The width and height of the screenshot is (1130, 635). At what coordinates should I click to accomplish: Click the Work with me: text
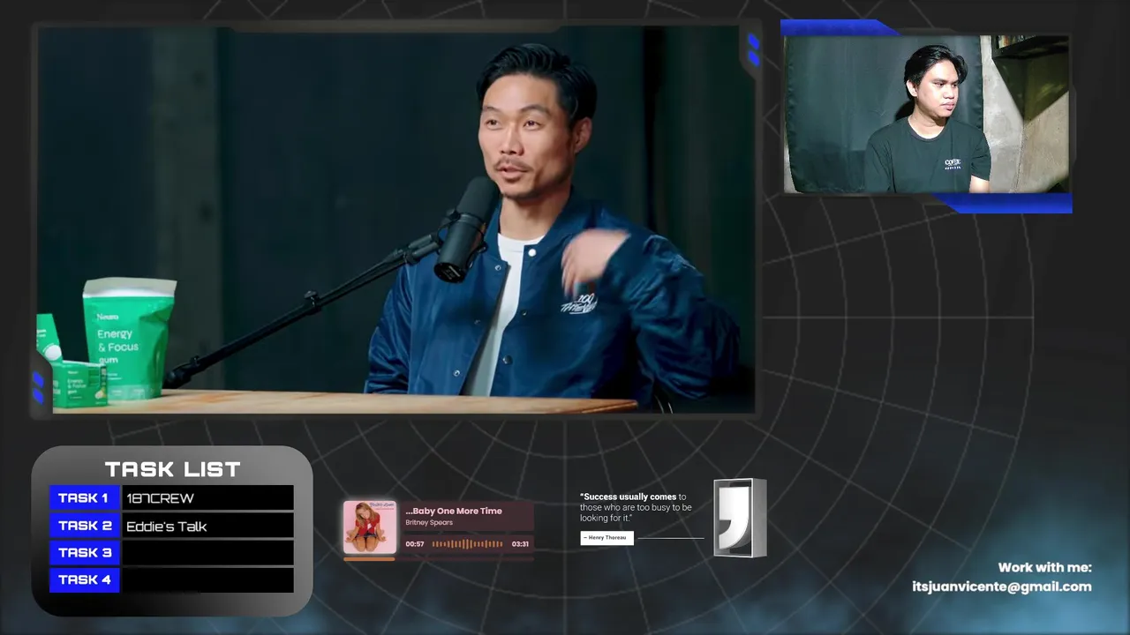(x=1045, y=568)
